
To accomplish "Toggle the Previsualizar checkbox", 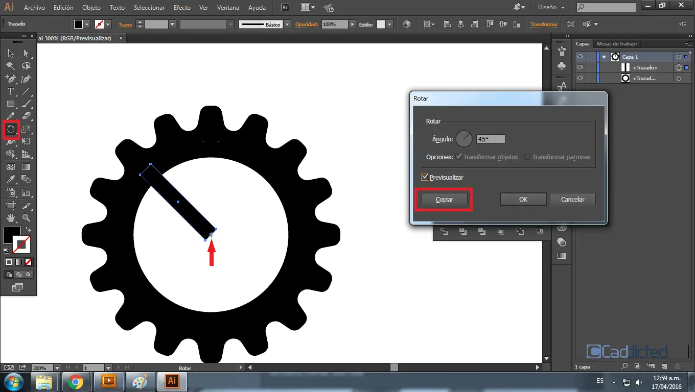I will point(425,177).
